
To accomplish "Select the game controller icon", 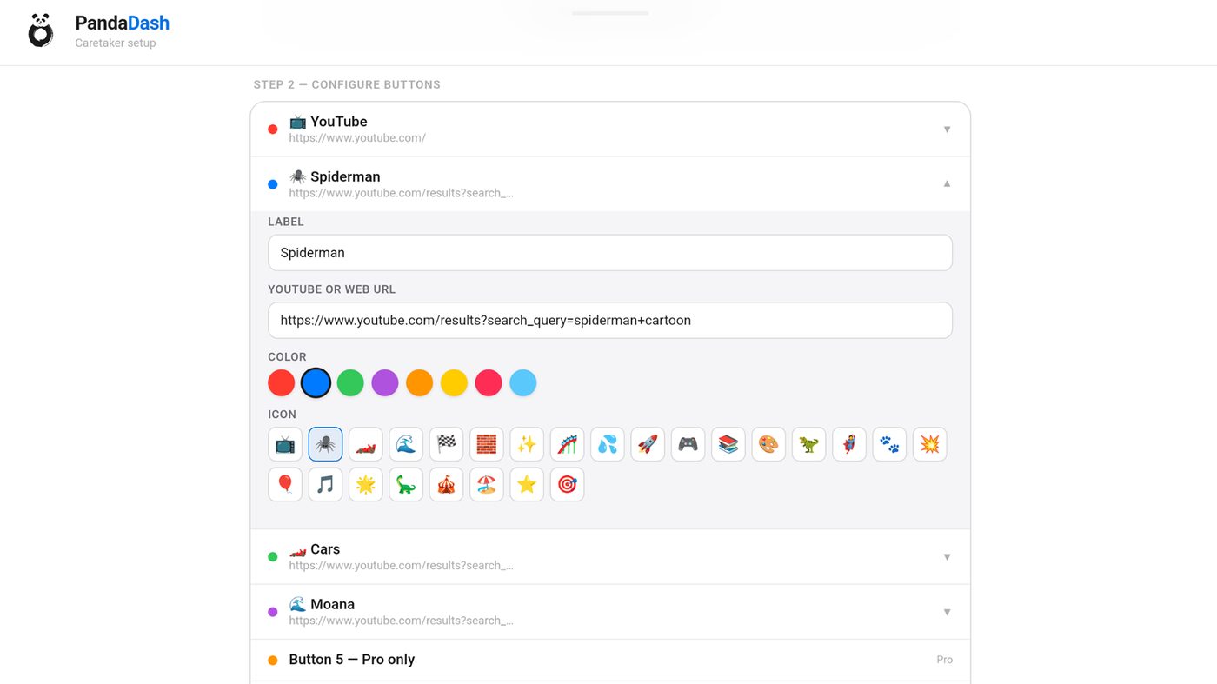I will [688, 444].
